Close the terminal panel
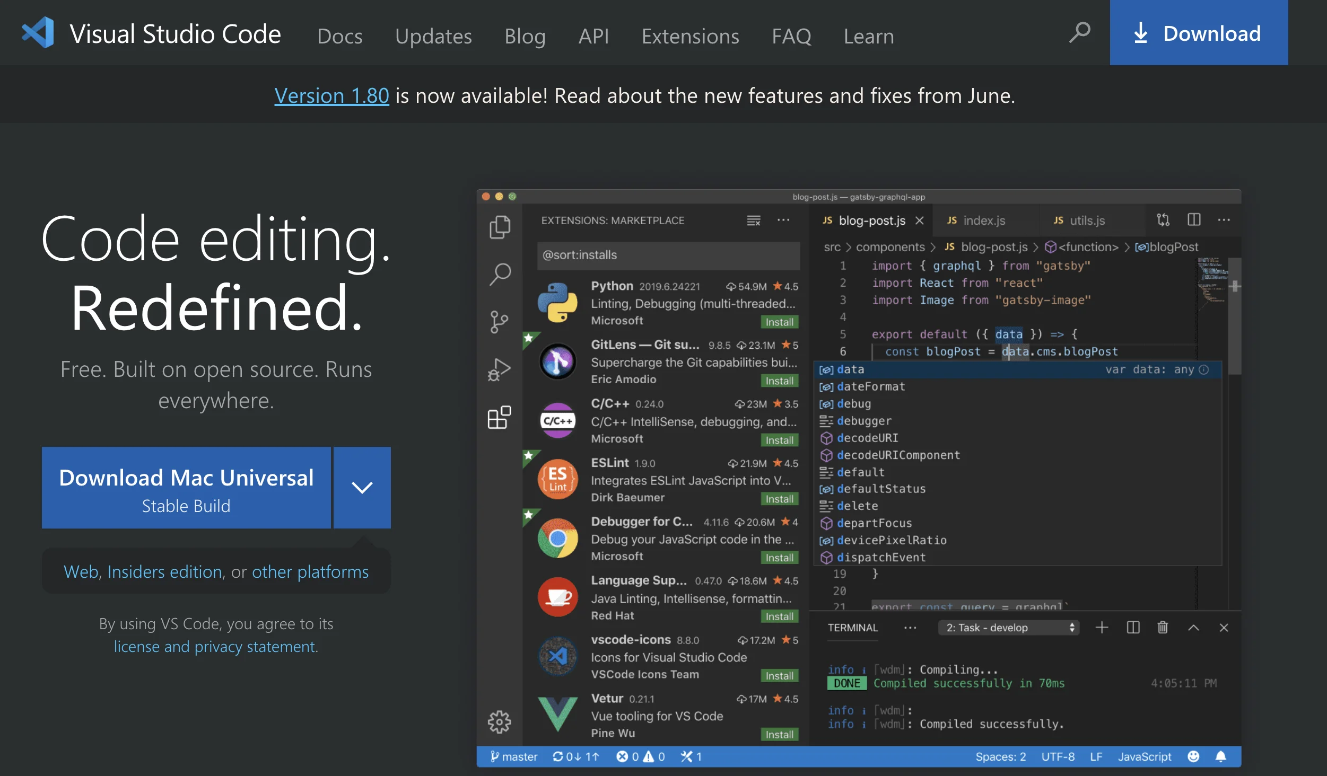The width and height of the screenshot is (1327, 776). click(x=1224, y=628)
